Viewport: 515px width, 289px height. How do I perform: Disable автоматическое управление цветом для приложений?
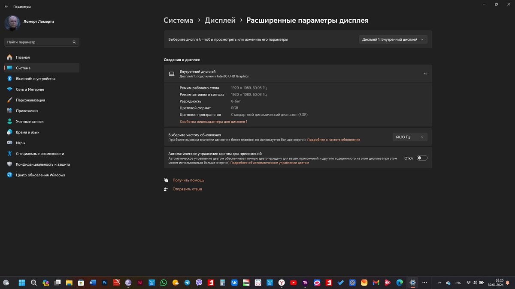pos(422,158)
